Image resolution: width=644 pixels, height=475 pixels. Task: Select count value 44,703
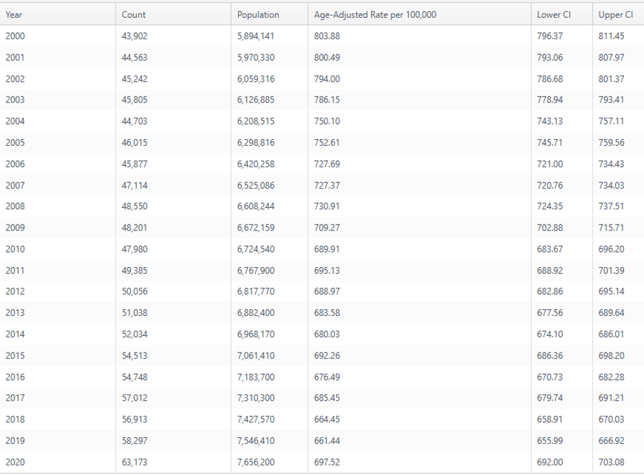pyautogui.click(x=134, y=121)
